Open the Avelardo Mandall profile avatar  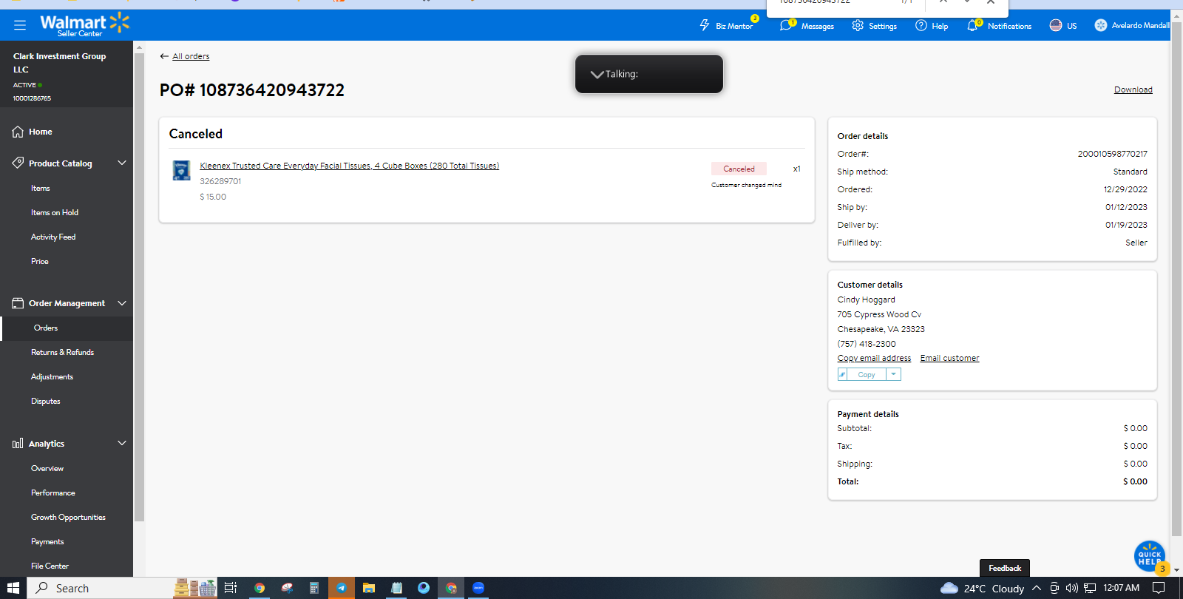(x=1101, y=25)
